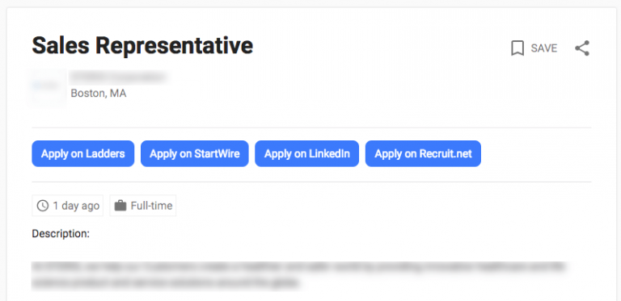Click divider line below Apply buttons

point(311,182)
